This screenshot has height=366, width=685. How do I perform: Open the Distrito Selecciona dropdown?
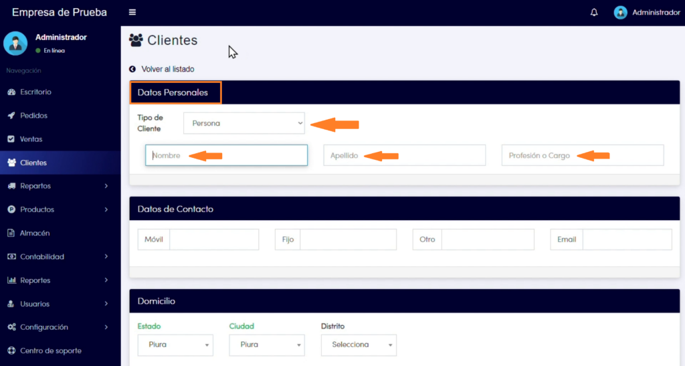tap(359, 345)
